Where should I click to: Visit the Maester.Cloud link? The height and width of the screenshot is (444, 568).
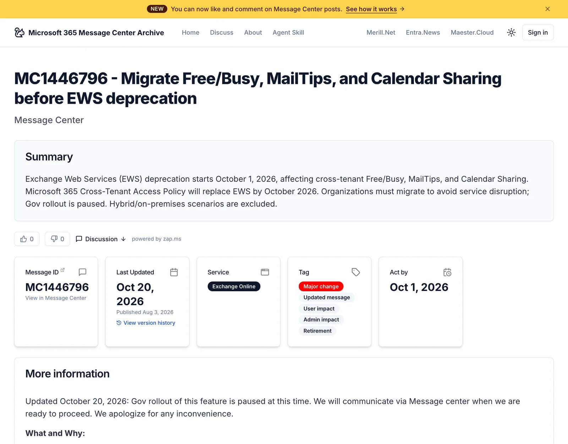tap(472, 32)
